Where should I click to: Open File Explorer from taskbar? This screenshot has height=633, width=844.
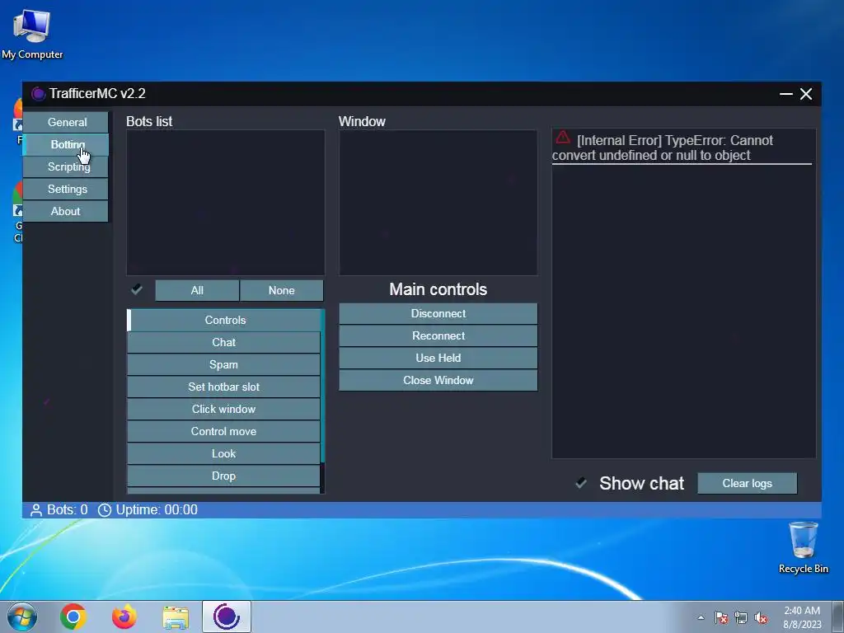[176, 617]
